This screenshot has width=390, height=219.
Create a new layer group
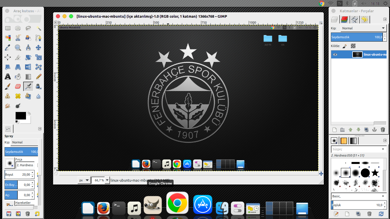(343, 130)
